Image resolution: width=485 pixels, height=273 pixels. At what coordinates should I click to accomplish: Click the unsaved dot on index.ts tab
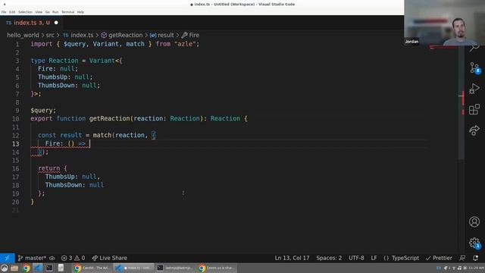tap(56, 23)
